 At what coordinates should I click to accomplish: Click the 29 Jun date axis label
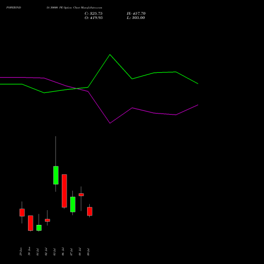coord(21,252)
